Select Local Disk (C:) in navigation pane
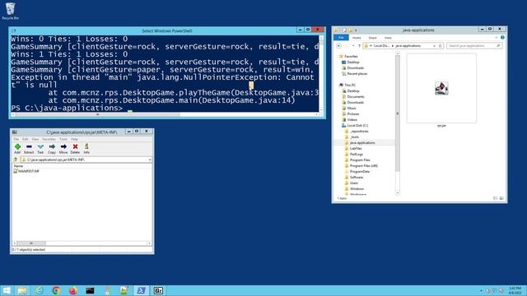The height and width of the screenshot is (296, 527). 355,126
